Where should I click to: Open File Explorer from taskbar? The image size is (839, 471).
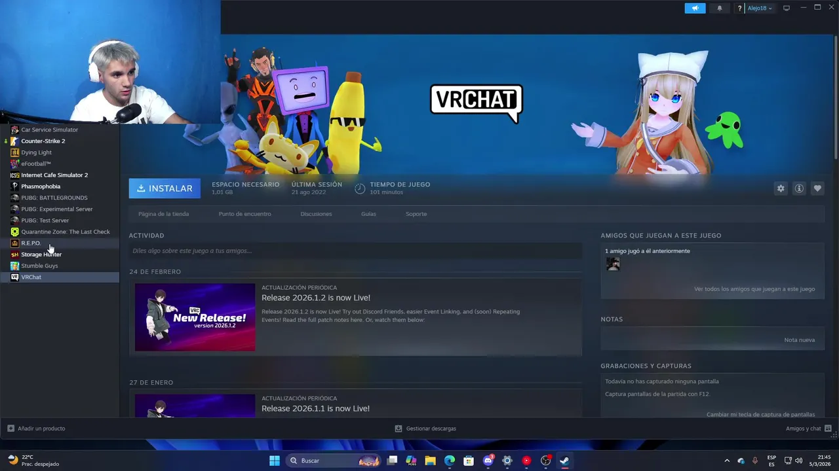[431, 461]
